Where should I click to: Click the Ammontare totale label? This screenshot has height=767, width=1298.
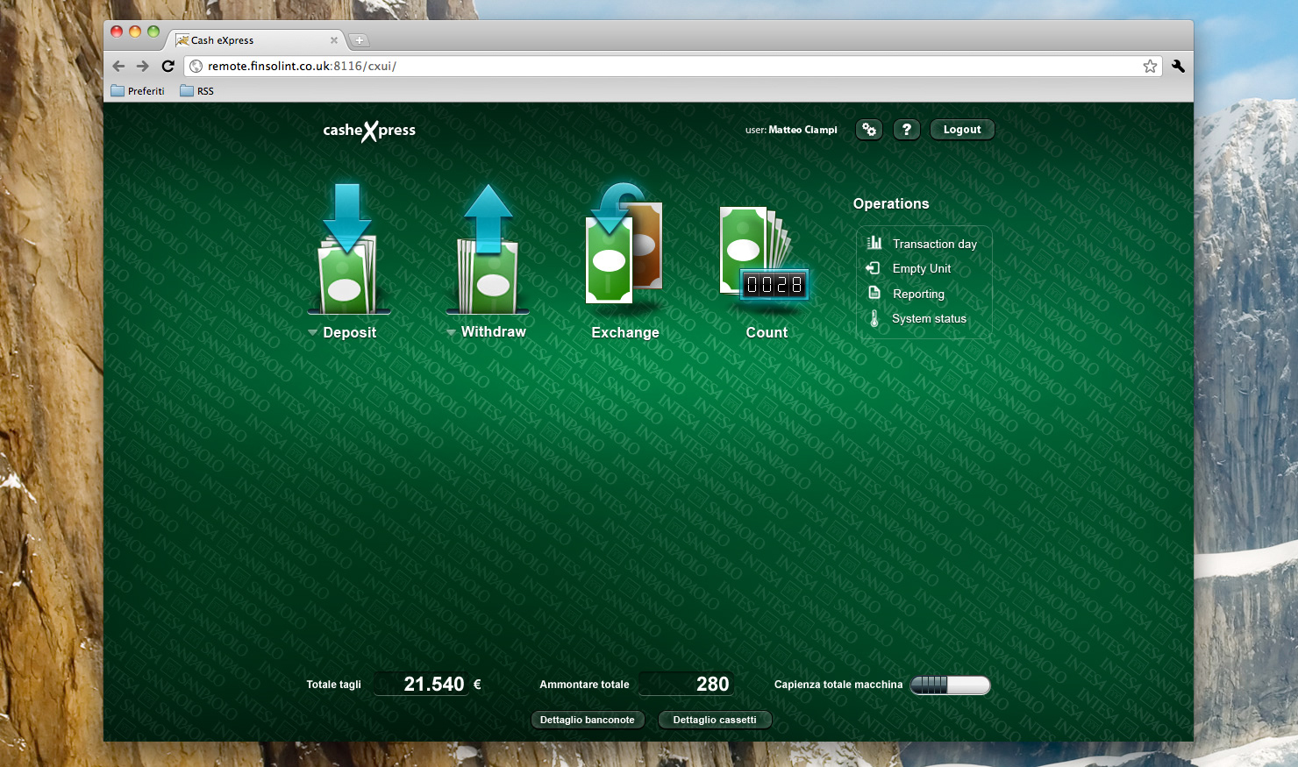pyautogui.click(x=584, y=685)
